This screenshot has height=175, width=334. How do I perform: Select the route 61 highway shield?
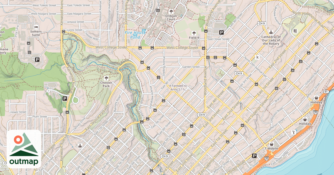coord(326,91)
